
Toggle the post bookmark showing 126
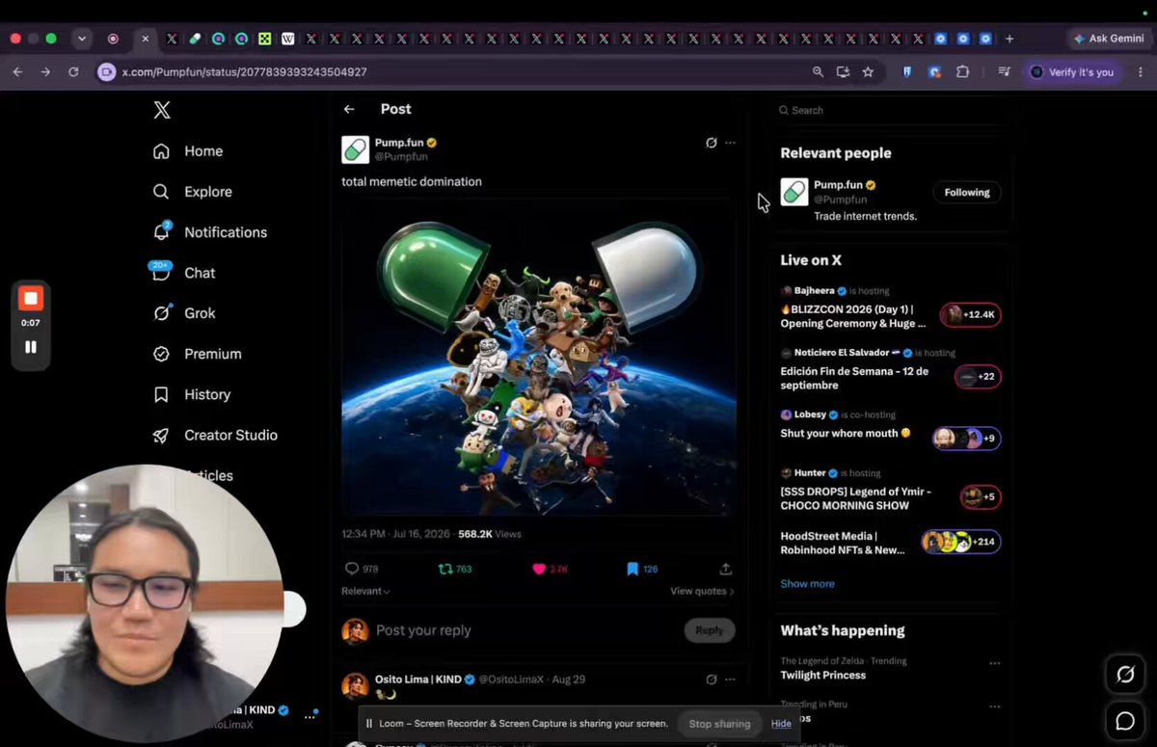tap(642, 569)
